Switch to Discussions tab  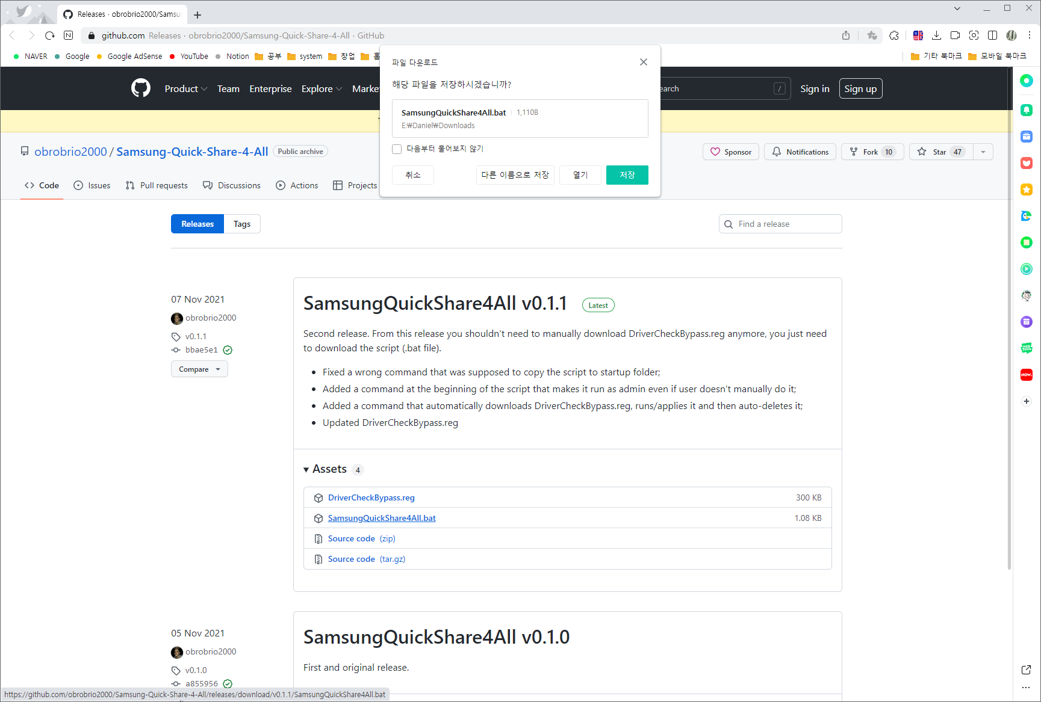[232, 185]
